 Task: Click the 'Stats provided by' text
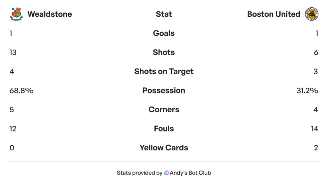(139, 173)
